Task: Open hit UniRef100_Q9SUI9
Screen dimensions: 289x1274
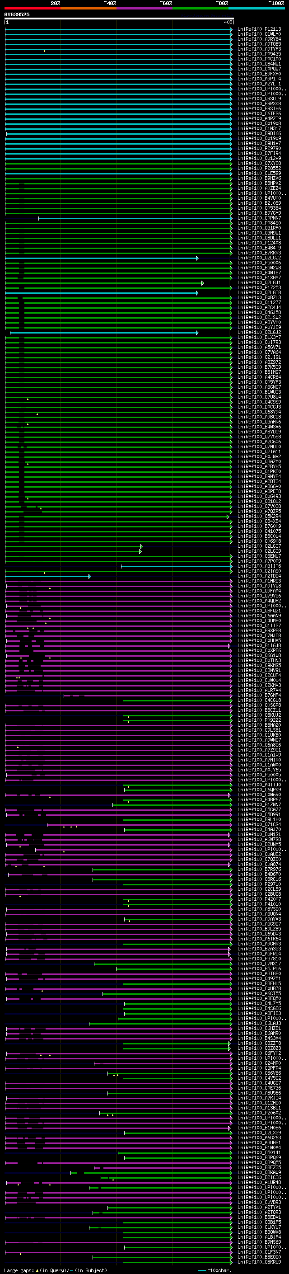Action: pos(259,99)
